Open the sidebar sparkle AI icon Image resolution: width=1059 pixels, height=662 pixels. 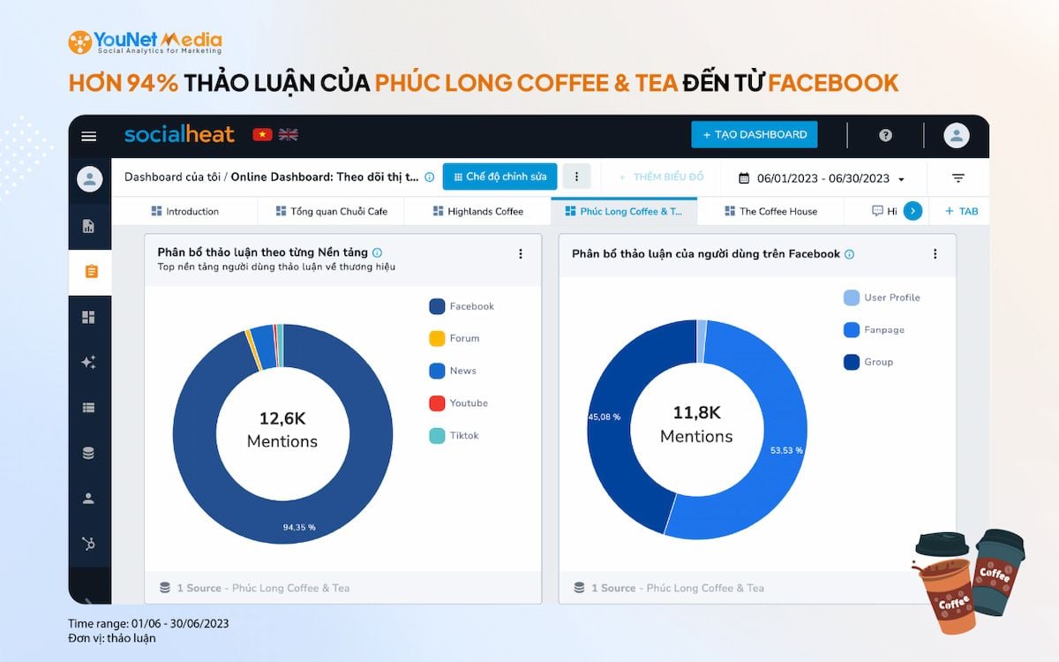click(88, 362)
